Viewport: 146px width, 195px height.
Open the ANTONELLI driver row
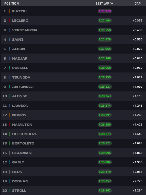click(73, 87)
